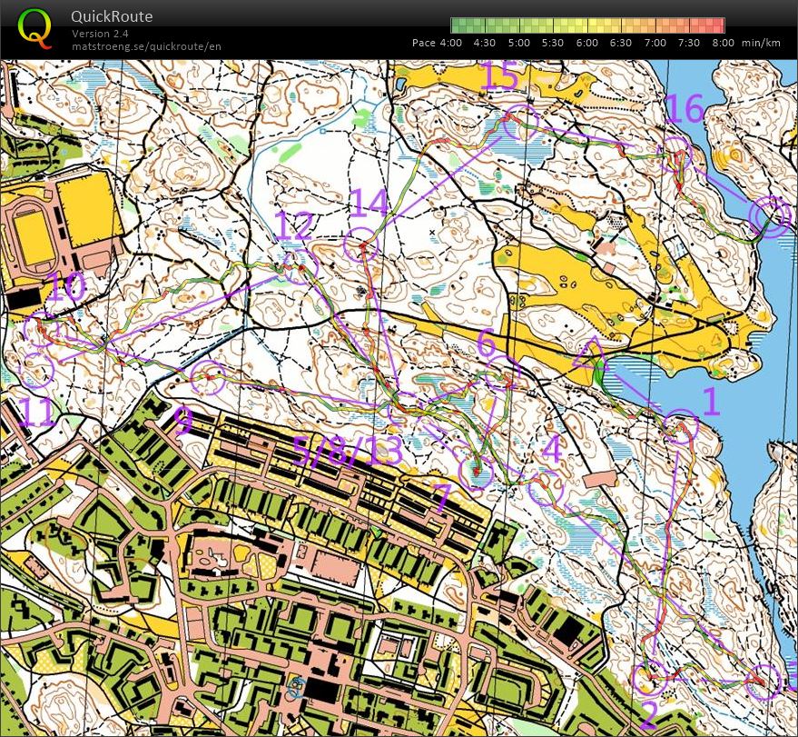Click control circle 7
Screen dimensions: 798x737
point(477,472)
